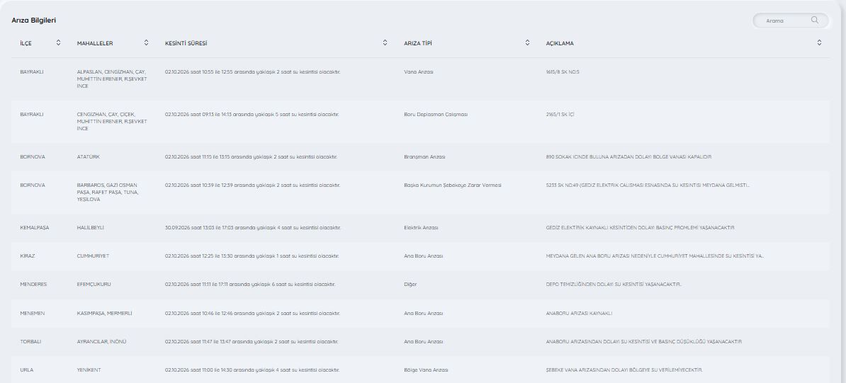Select the TORBALI district cell
The image size is (846, 383).
tap(30, 341)
